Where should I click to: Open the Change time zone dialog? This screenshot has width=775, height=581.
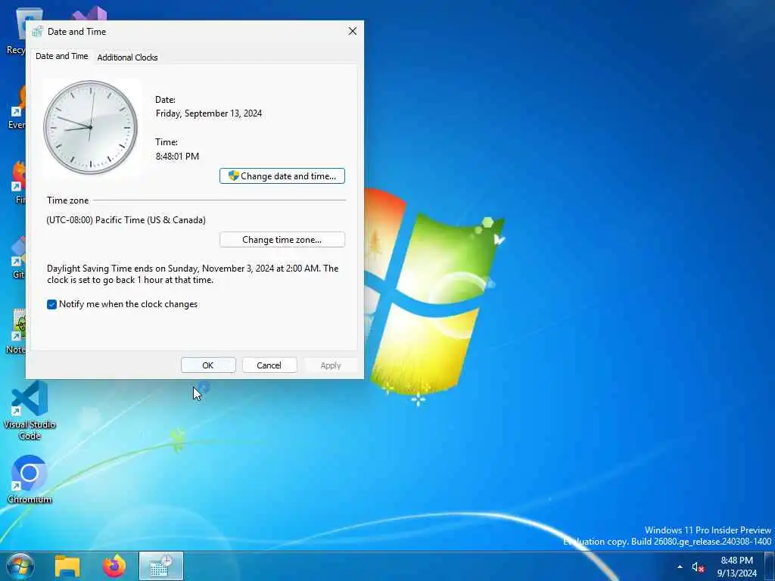[282, 240]
